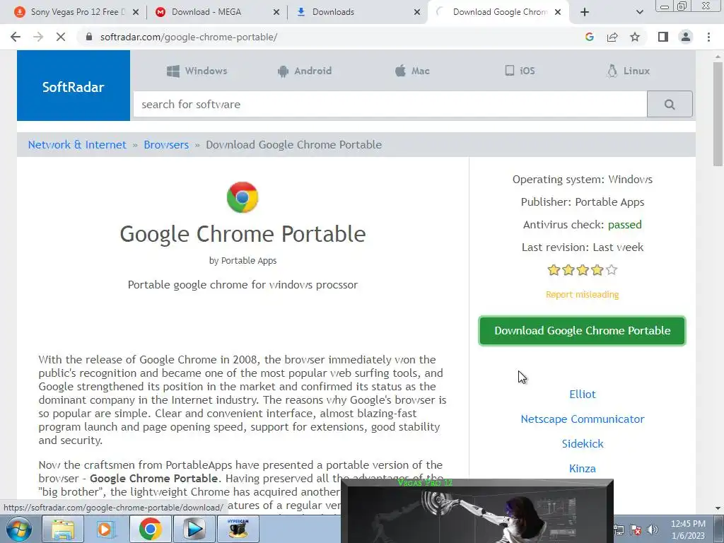
Task: Open the Elliot link
Action: (x=583, y=395)
